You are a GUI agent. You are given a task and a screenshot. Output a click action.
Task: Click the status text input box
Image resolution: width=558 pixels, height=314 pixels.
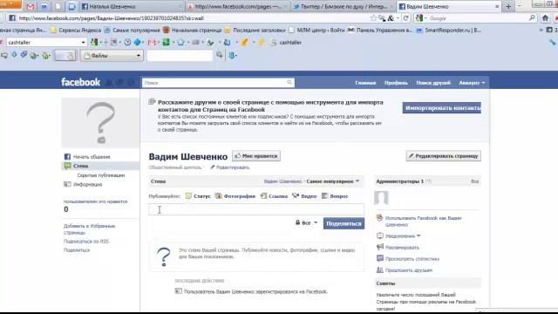click(x=256, y=209)
